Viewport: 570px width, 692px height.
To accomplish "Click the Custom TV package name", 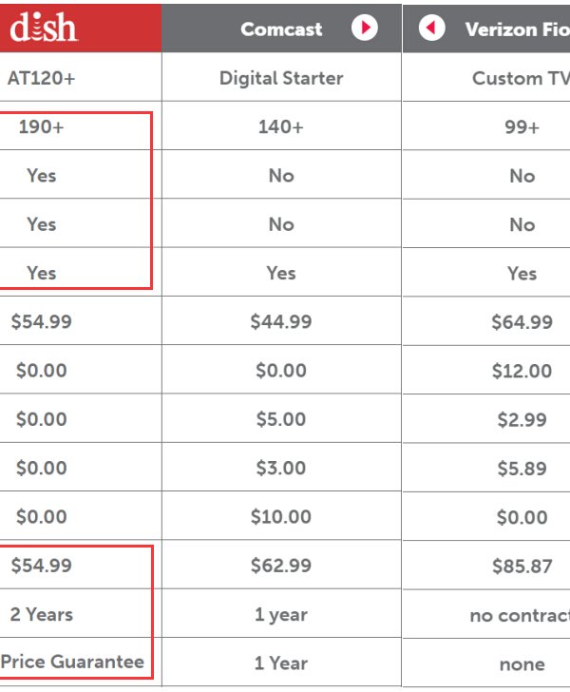I will 521,78.
